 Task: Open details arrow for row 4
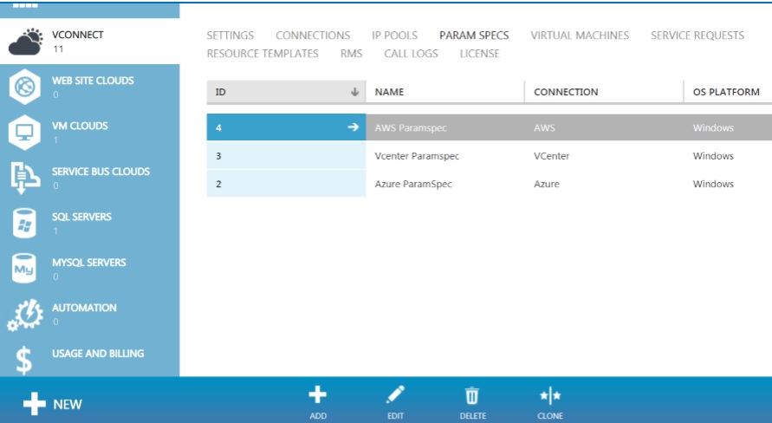point(353,127)
